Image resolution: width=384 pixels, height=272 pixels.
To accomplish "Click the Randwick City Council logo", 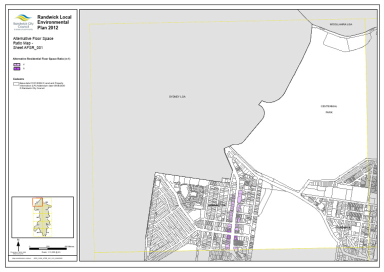I will (x=23, y=22).
